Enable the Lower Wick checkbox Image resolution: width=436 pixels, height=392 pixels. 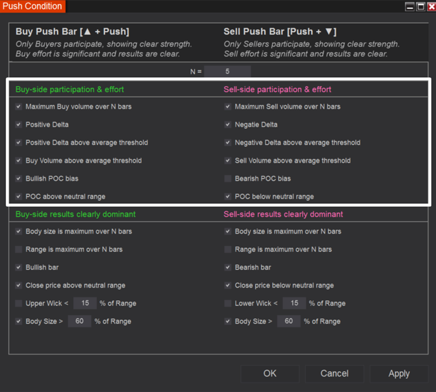[x=228, y=303]
